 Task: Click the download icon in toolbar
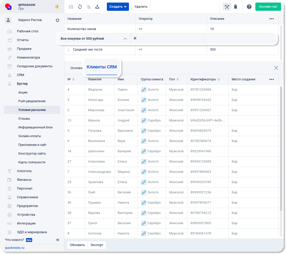coord(97,7)
